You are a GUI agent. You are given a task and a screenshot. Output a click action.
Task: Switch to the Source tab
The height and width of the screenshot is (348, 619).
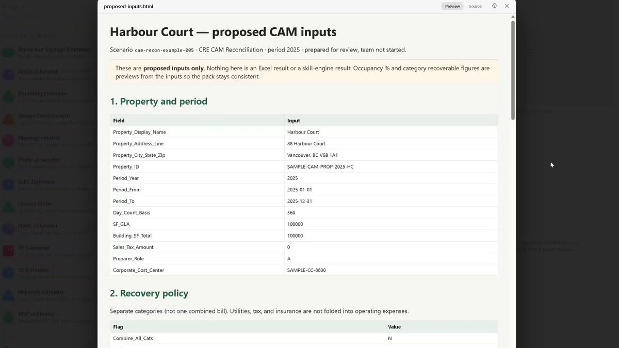475,6
